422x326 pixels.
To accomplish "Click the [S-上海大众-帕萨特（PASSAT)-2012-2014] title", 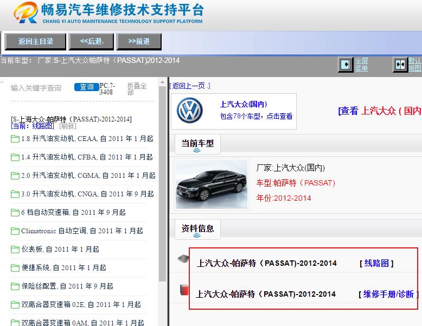I will tap(71, 119).
